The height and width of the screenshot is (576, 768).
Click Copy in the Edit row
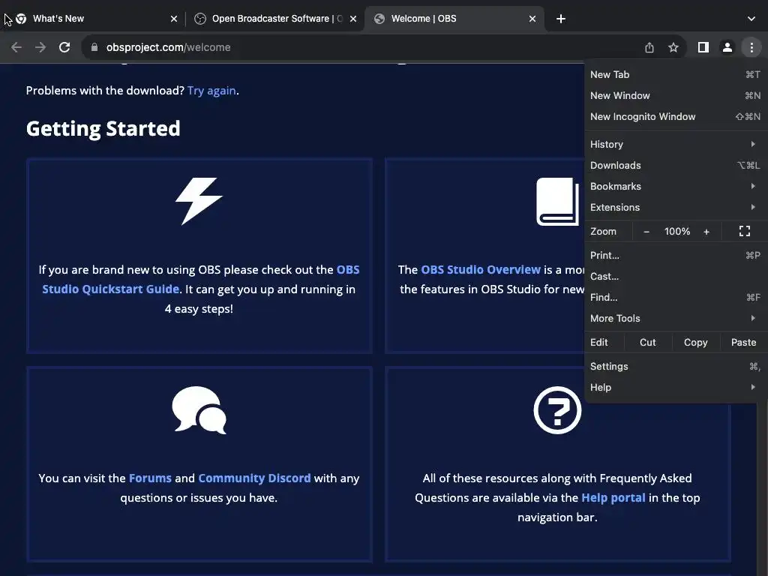coord(695,342)
